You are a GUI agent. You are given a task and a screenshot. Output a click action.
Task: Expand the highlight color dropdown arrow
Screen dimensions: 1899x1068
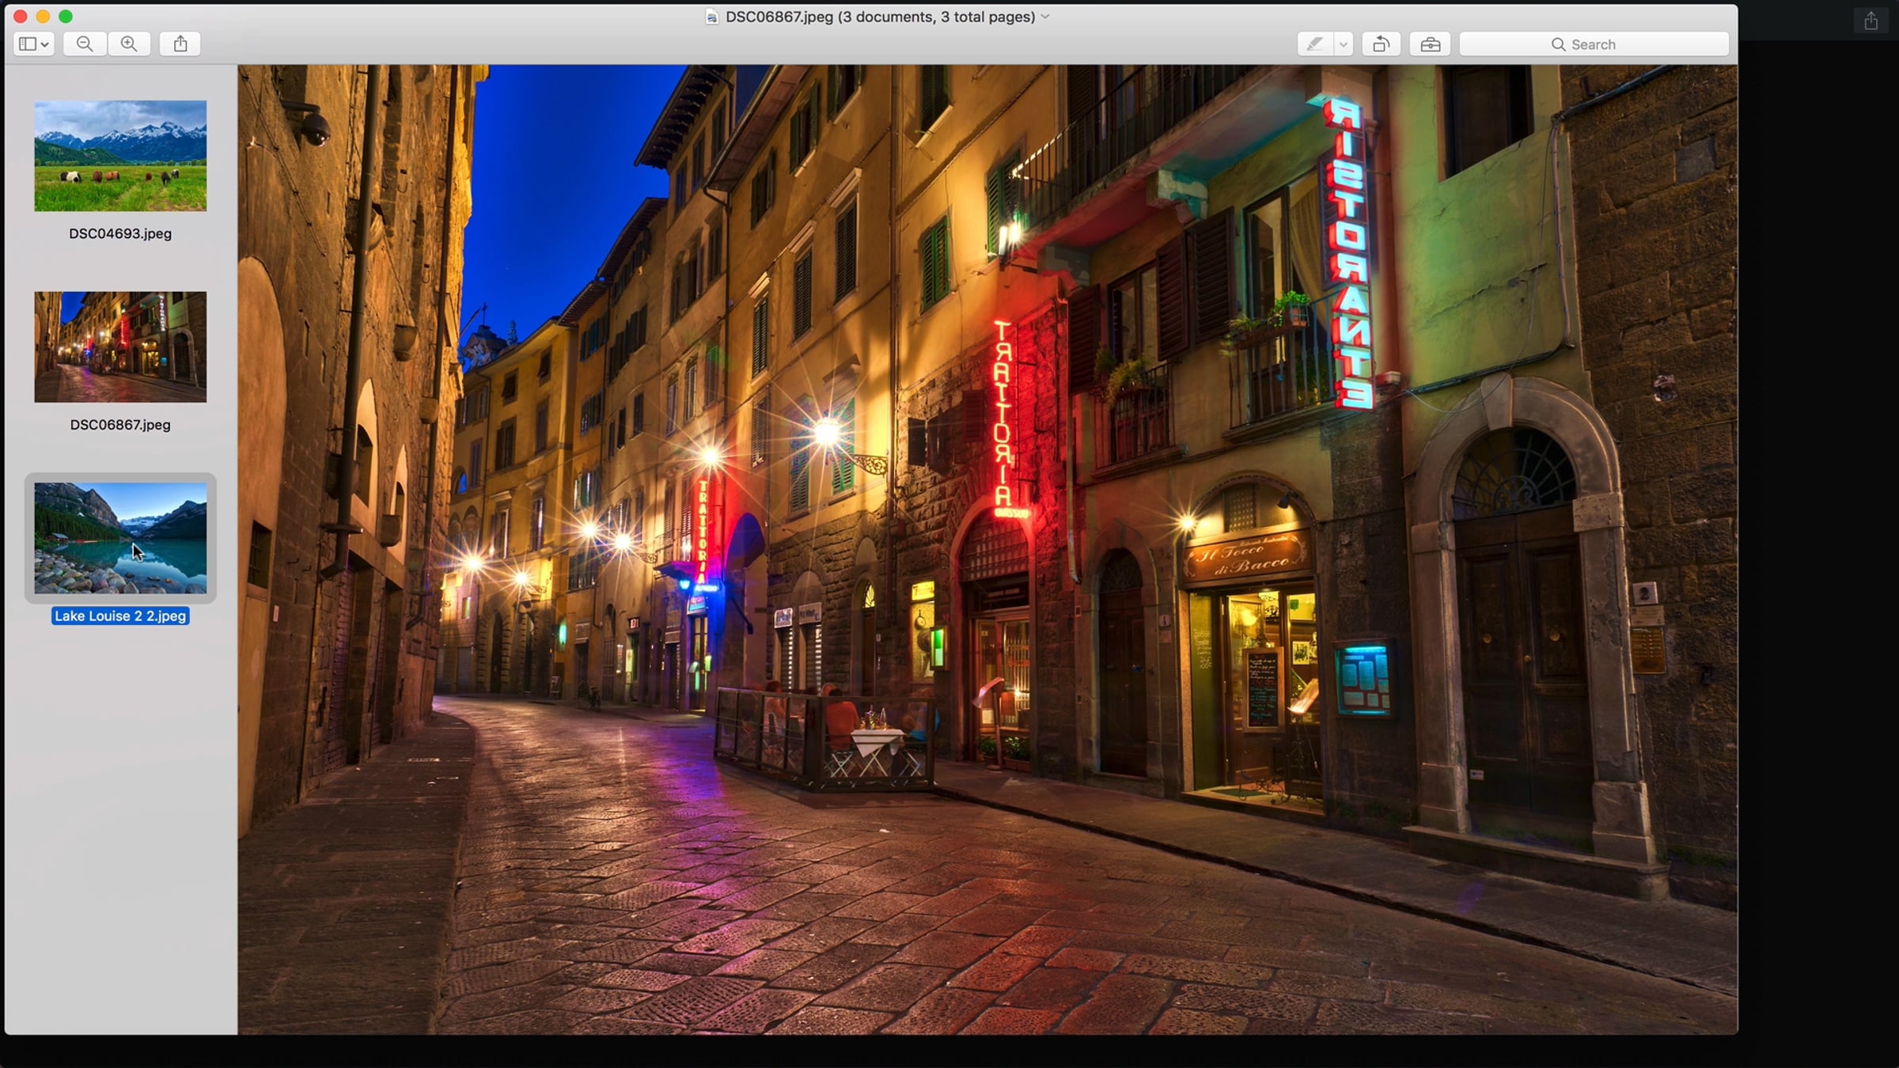1343,44
